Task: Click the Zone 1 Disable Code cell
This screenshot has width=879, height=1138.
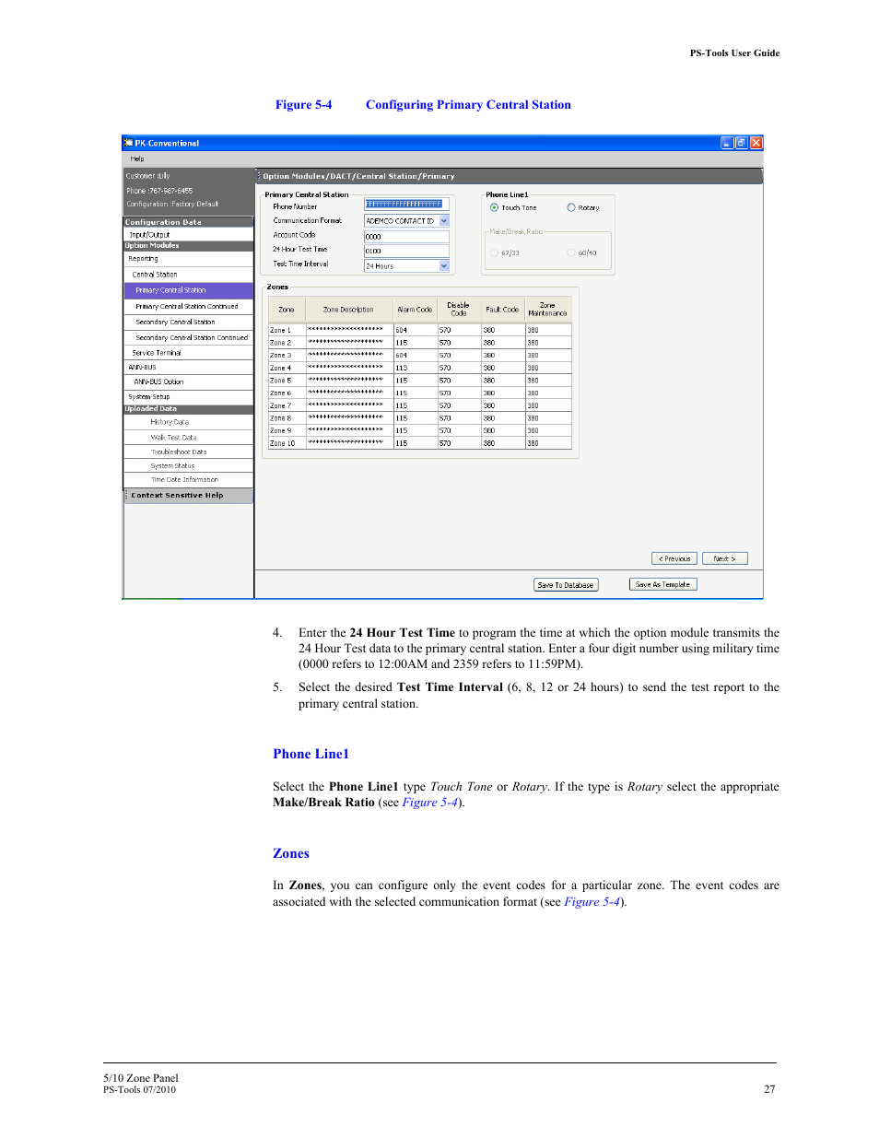Action: click(x=459, y=330)
